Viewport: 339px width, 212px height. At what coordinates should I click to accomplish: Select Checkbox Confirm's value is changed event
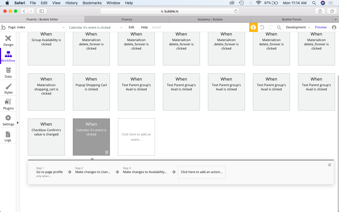[x=46, y=137]
